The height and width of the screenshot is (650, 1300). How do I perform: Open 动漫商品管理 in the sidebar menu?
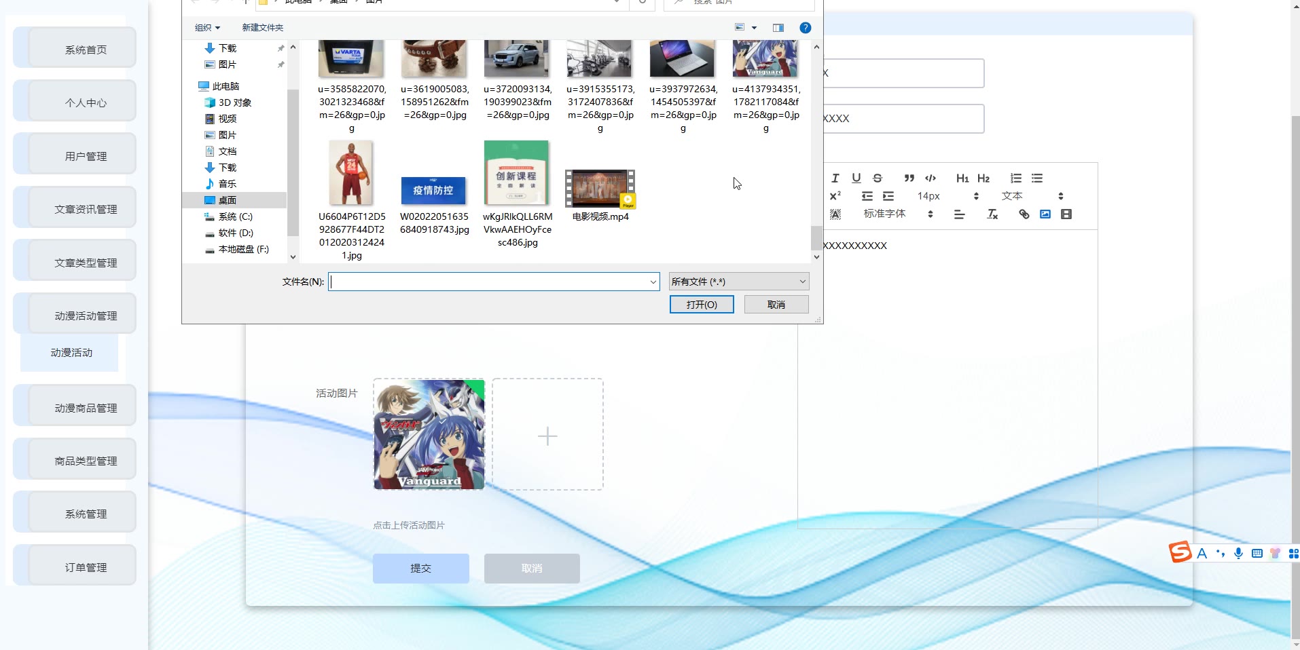pos(86,408)
